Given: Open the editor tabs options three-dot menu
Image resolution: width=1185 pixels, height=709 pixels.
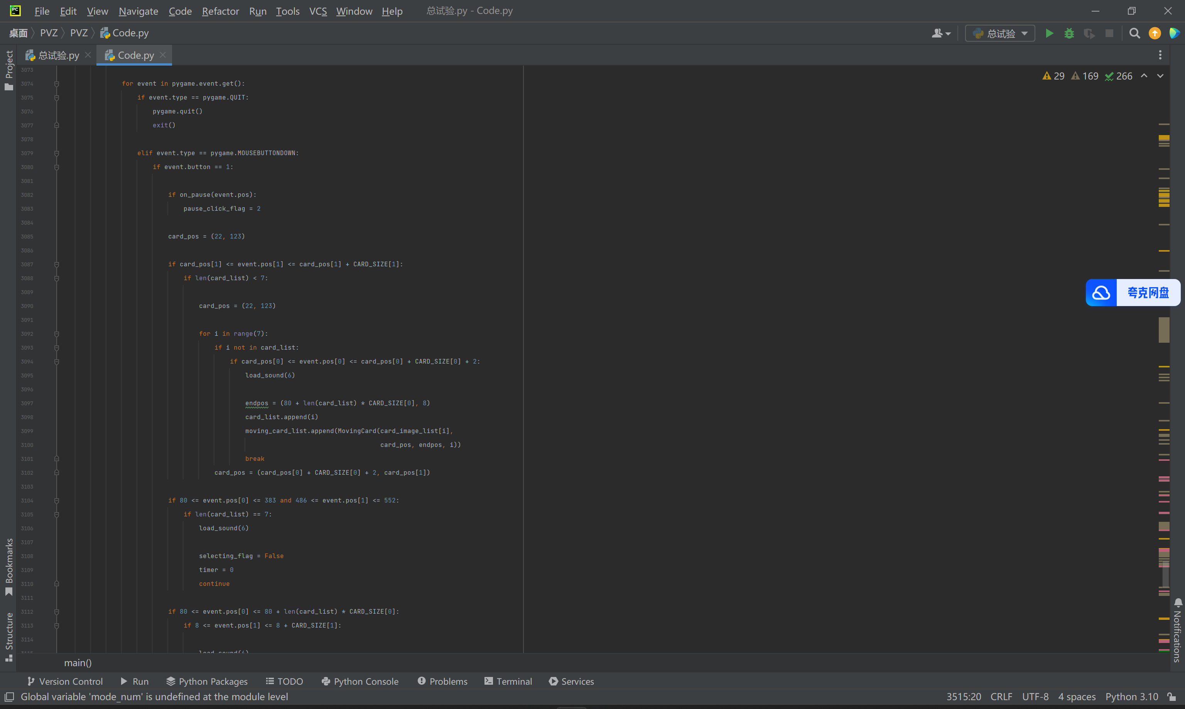Looking at the screenshot, I should [x=1160, y=56].
